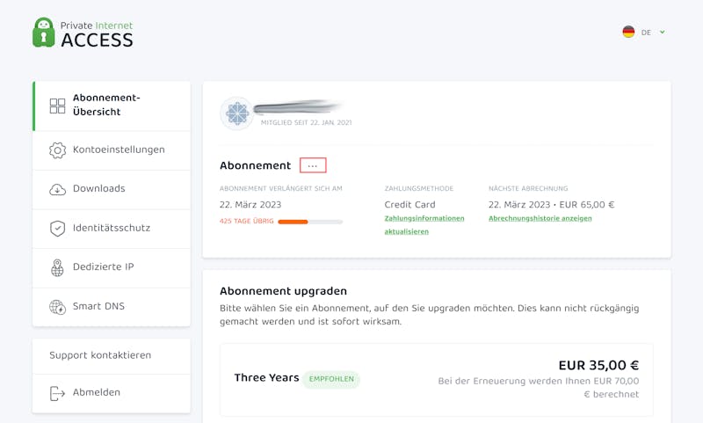The image size is (703, 423).
Task: Click the Identitätsschutz shield icon
Action: [57, 229]
